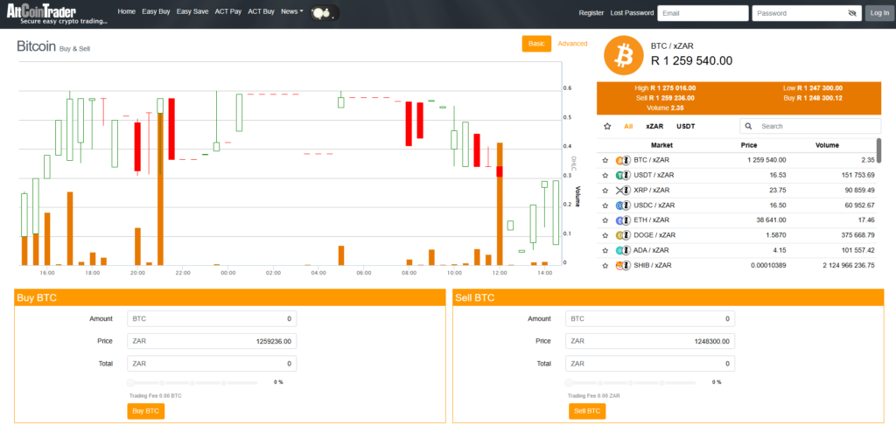Focus the Password login field

[806, 13]
